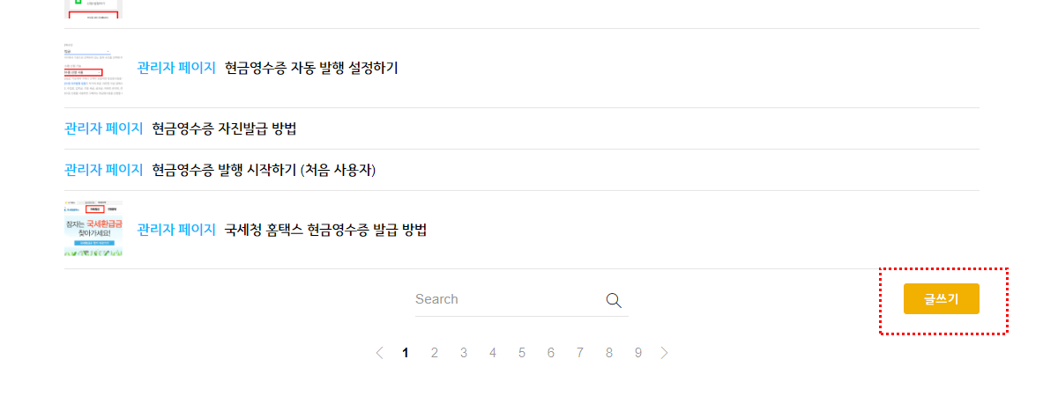Screen dimensions: 1058x396
Task: Select 관리자 페이지 category on 홈택스 row
Action: (176, 230)
